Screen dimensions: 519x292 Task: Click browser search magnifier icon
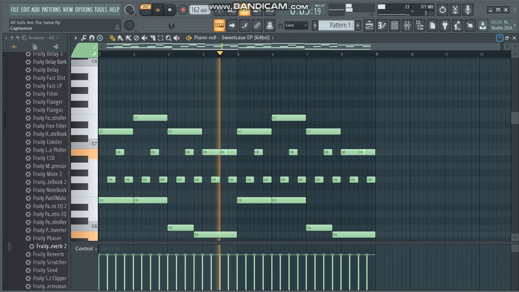pyautogui.click(x=24, y=38)
